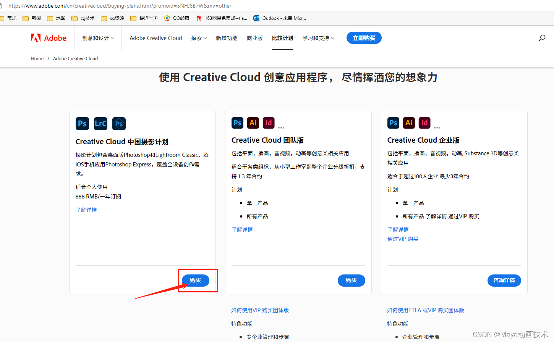Click the browser address bar URL
The height and width of the screenshot is (342, 554).
coord(120,6)
